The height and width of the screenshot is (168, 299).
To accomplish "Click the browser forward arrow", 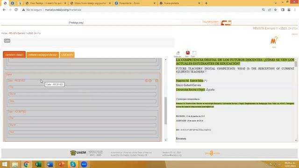I will coord(10,10).
